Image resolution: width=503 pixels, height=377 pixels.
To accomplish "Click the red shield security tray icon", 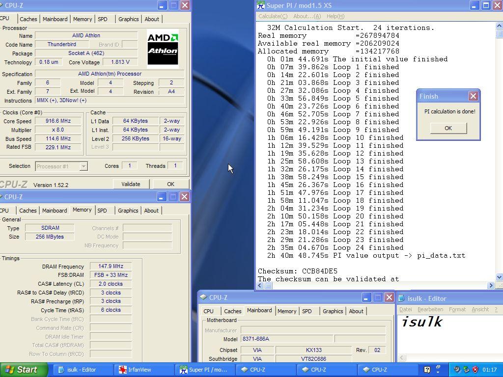I will tap(475, 370).
